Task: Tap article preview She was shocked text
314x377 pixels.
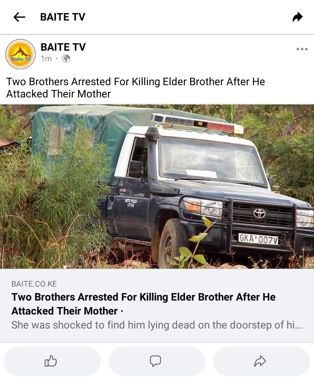Action: click(157, 325)
